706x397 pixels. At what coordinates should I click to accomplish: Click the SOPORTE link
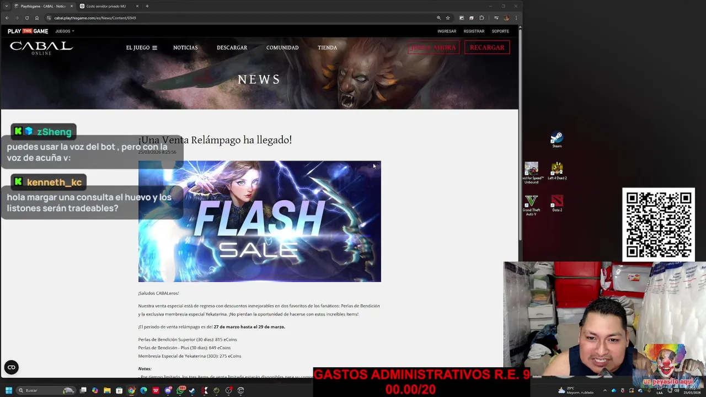click(500, 31)
